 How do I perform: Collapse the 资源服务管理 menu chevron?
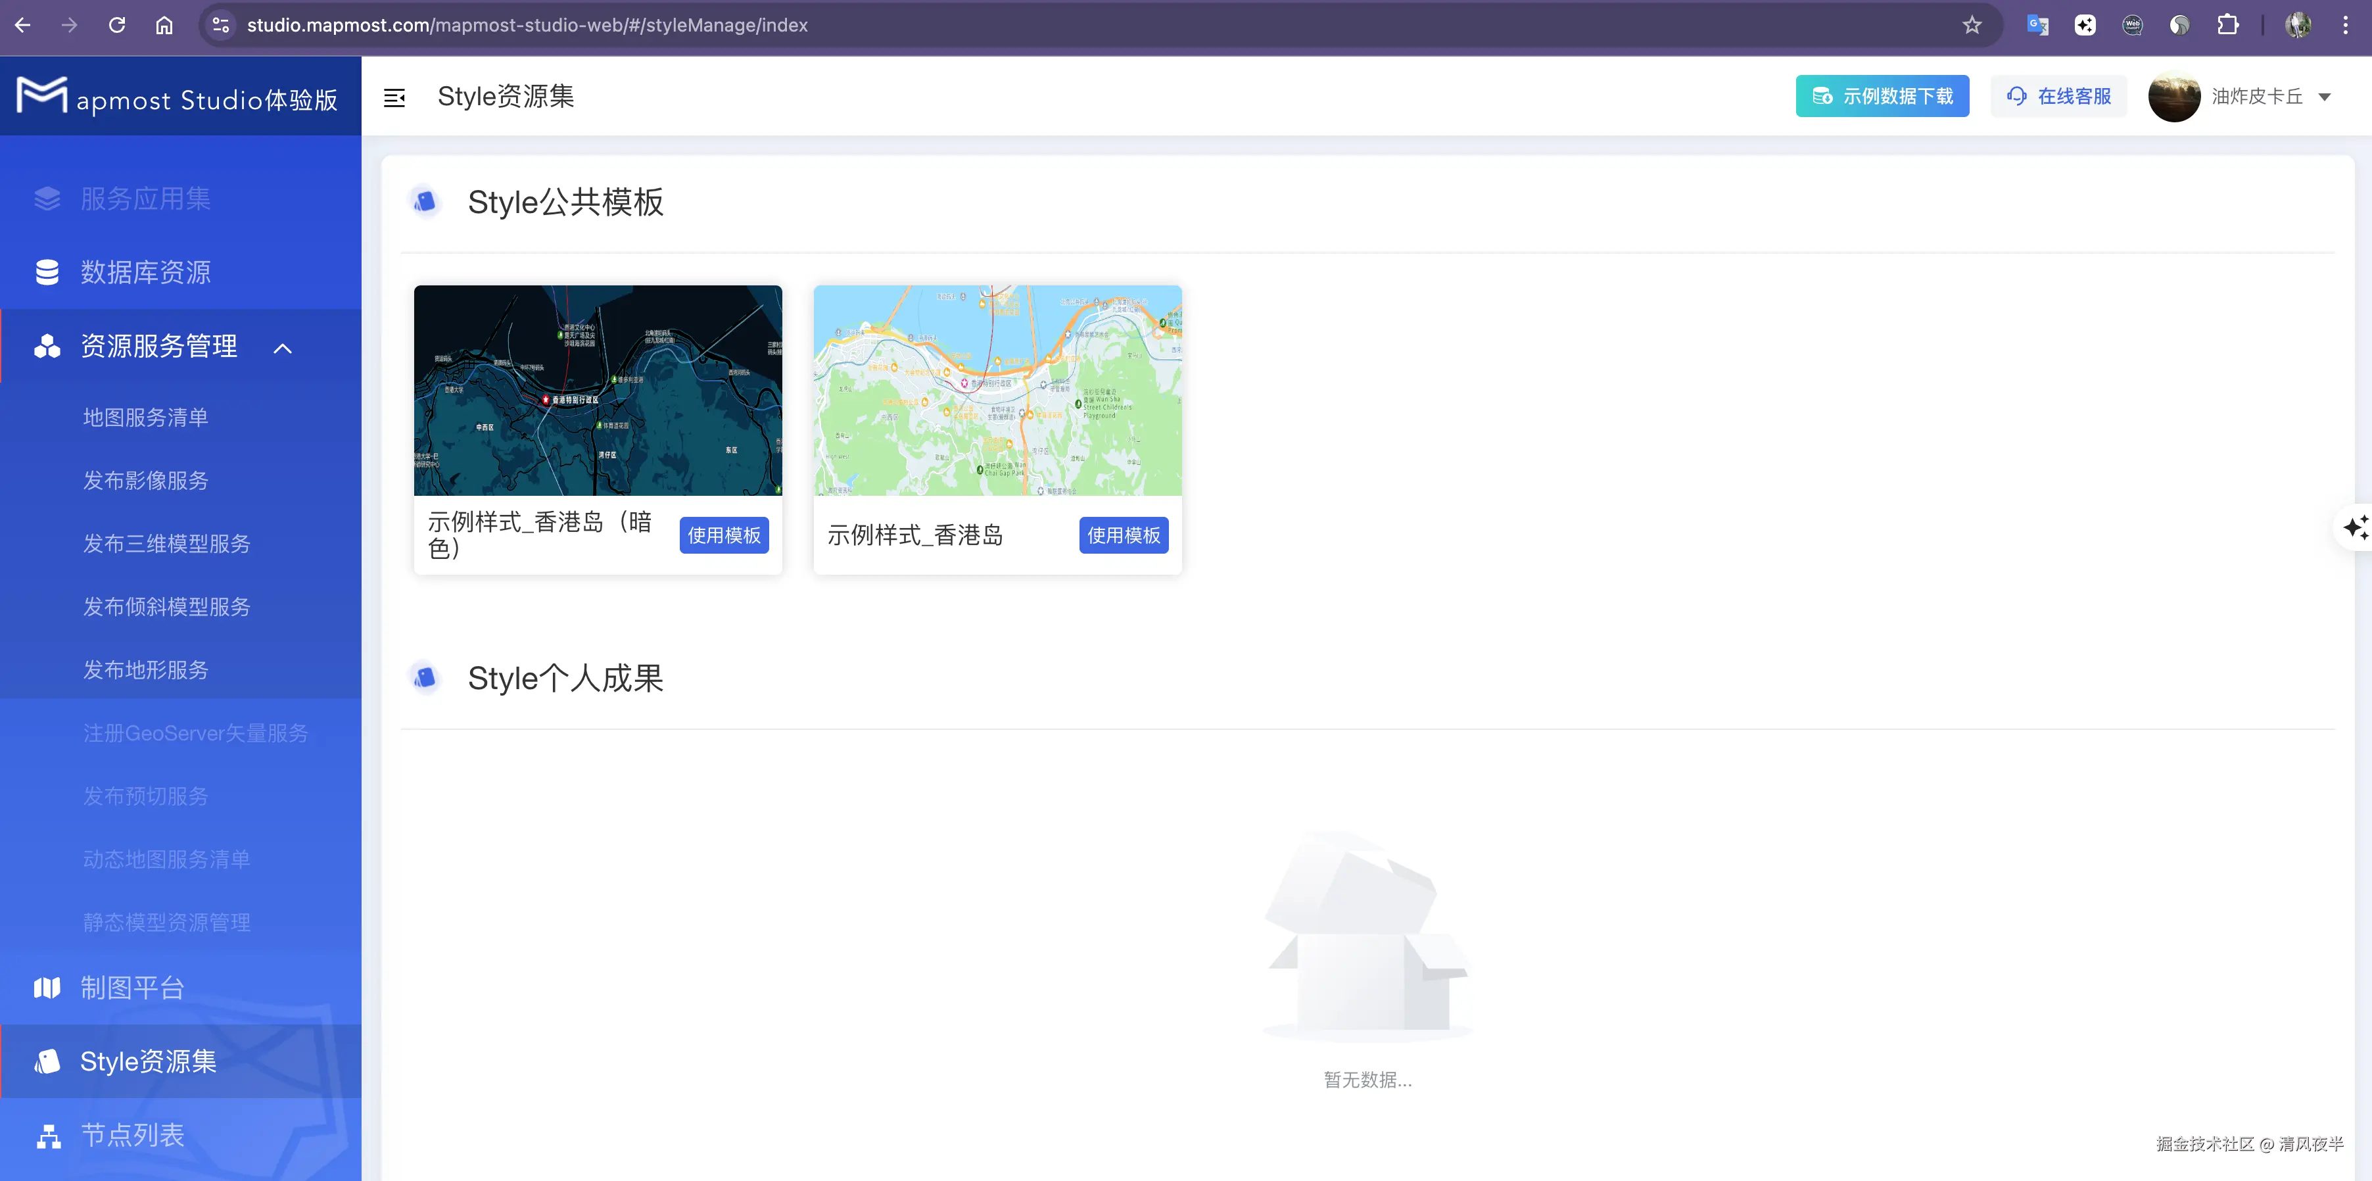point(283,349)
